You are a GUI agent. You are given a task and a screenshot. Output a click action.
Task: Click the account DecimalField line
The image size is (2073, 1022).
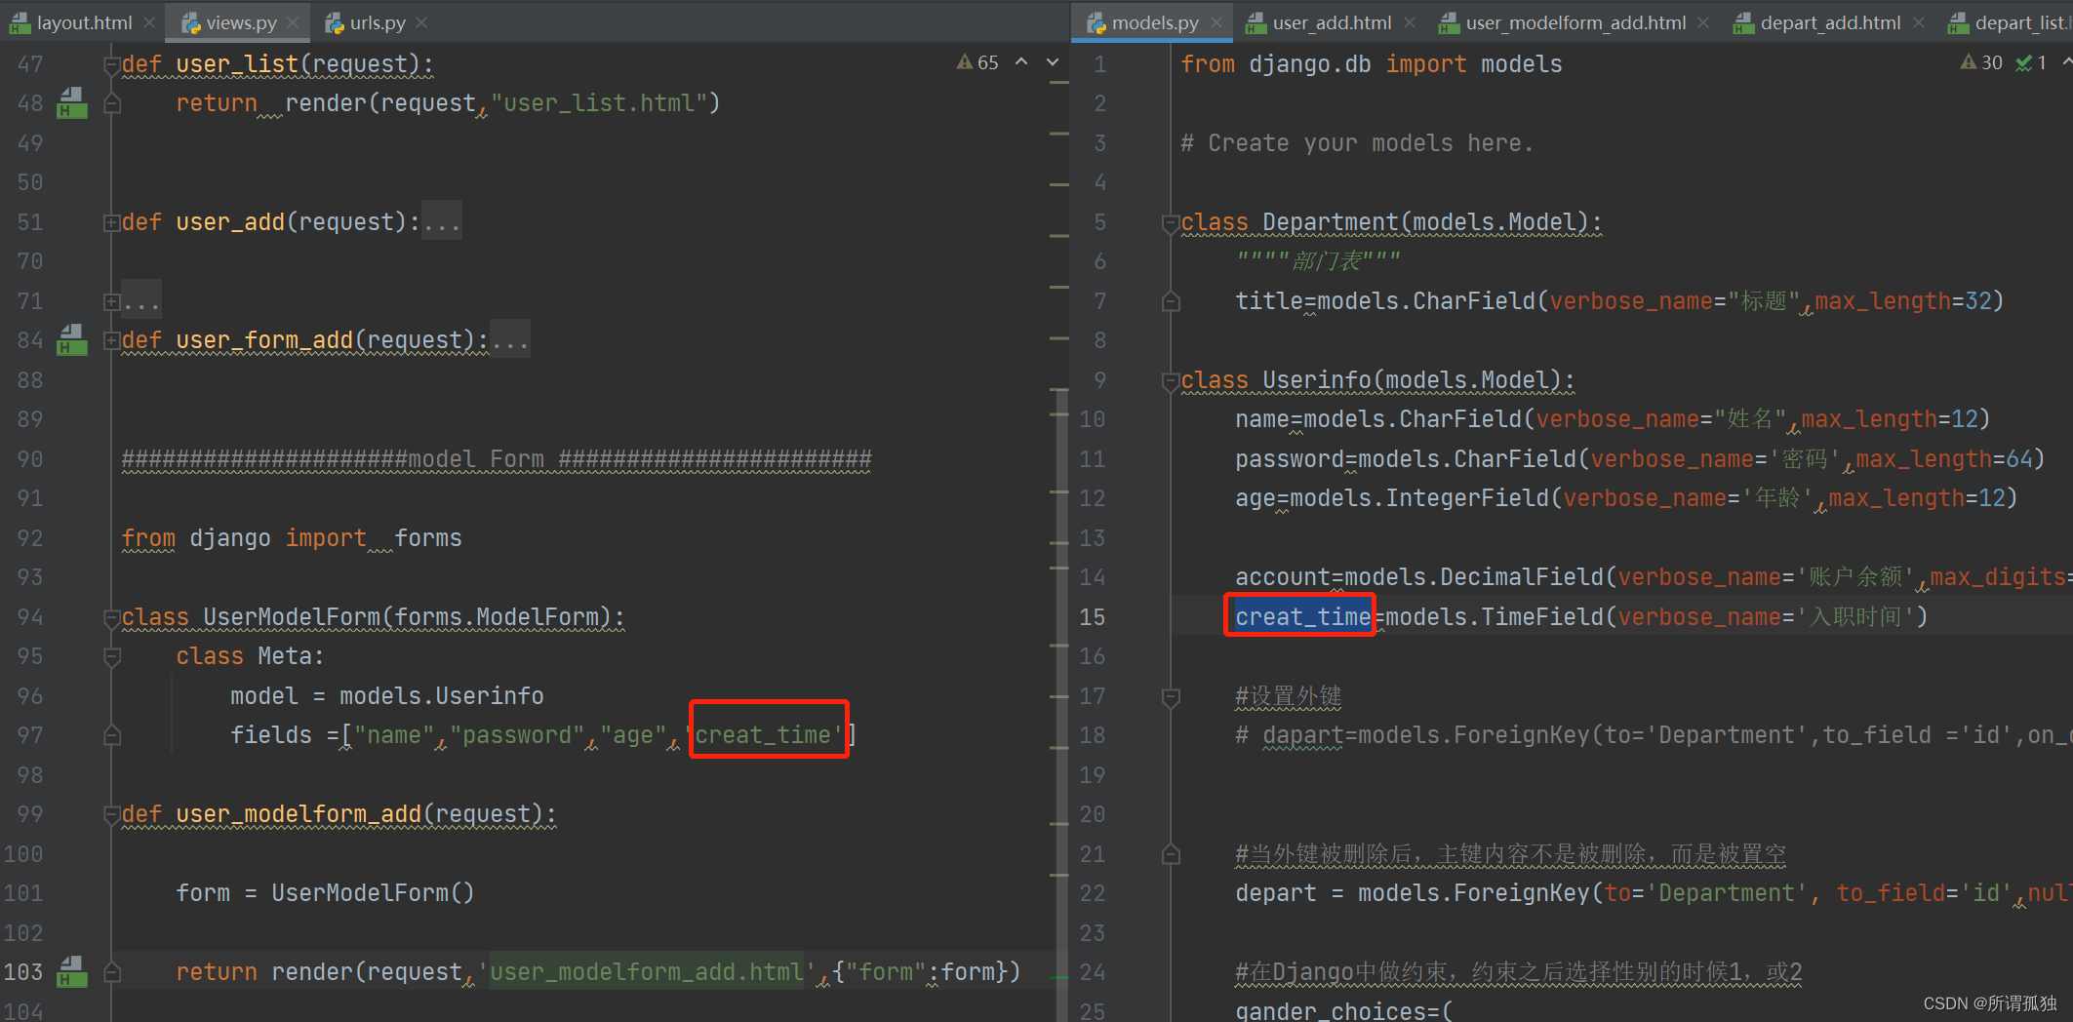pyautogui.click(x=1654, y=576)
